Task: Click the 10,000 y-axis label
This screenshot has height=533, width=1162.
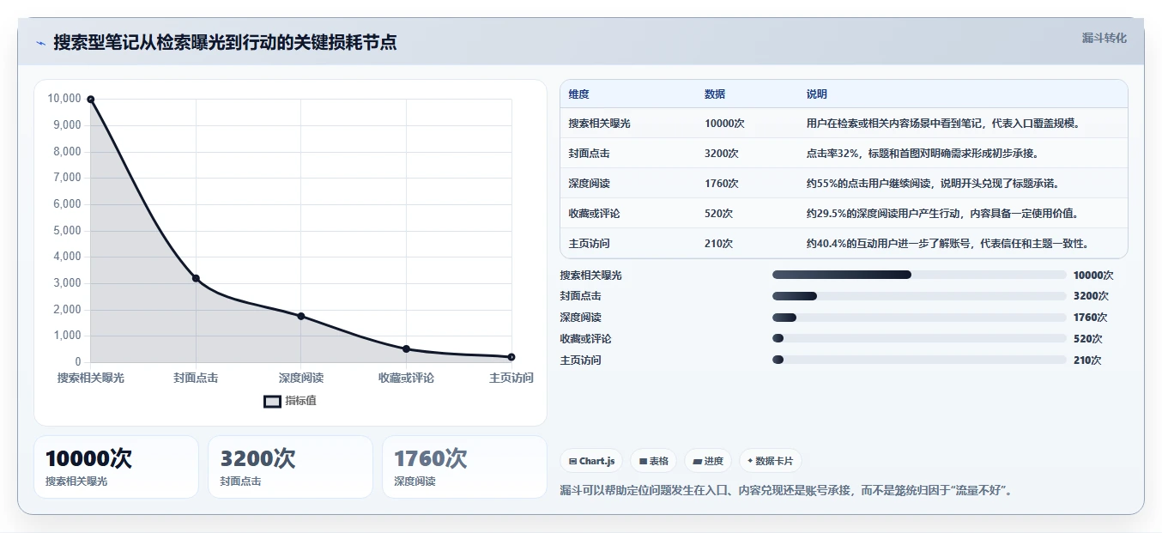Action: 64,99
